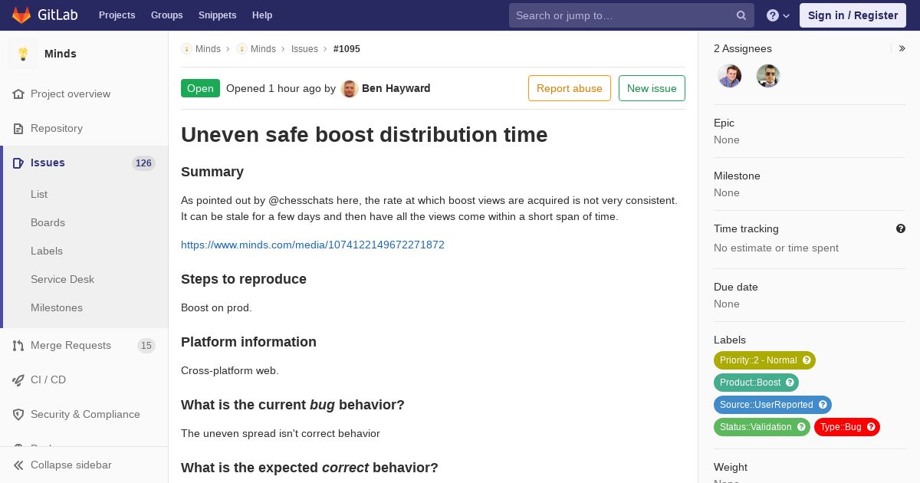Click the second assignee avatar

point(767,76)
